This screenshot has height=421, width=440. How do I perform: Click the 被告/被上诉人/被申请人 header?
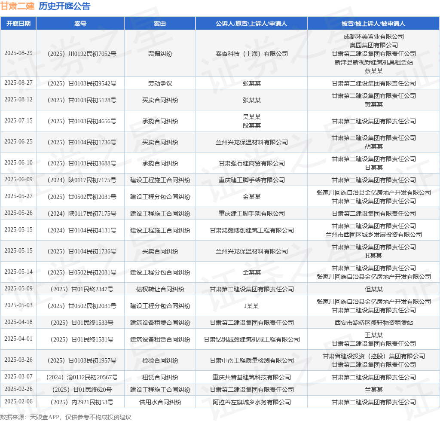[373, 24]
